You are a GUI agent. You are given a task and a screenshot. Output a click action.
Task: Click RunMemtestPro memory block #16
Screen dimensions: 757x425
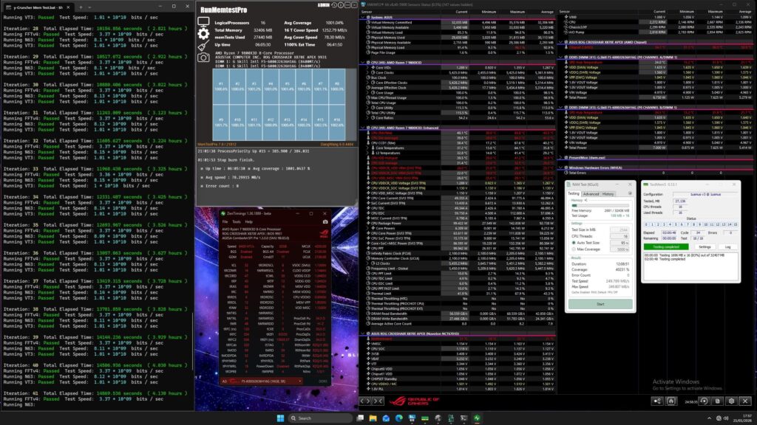point(336,123)
